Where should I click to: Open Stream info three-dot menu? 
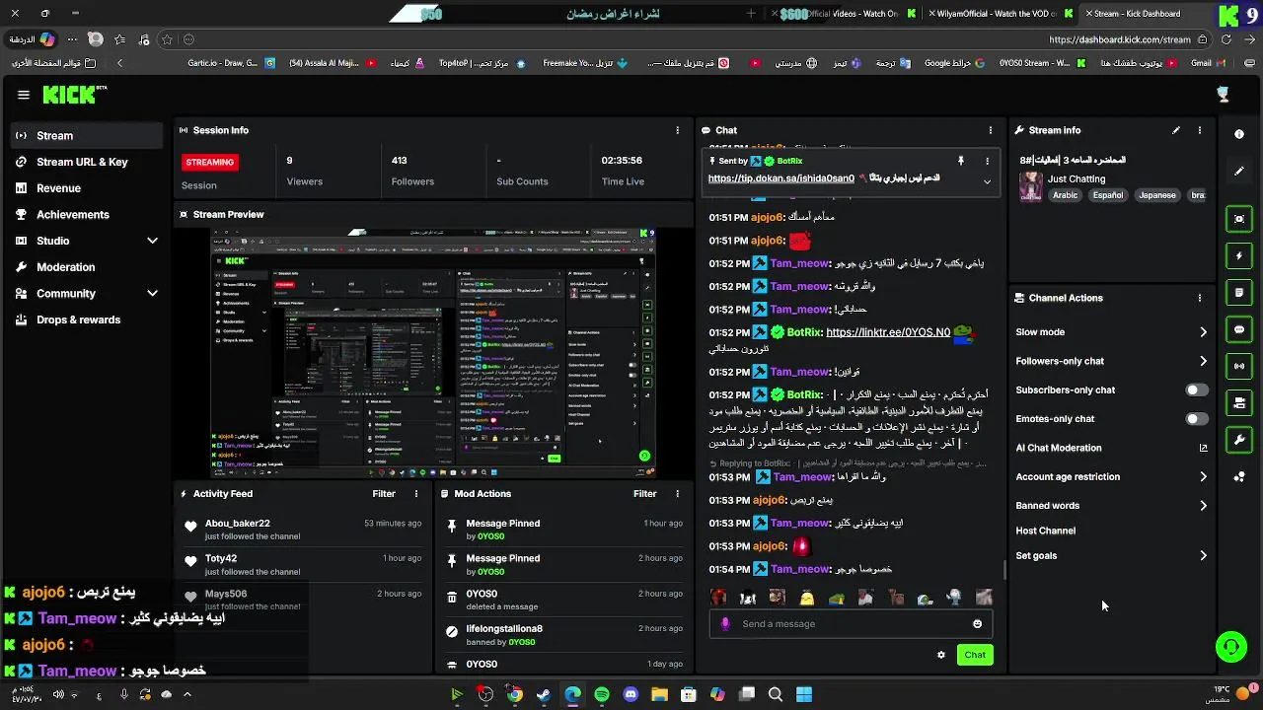[1200, 130]
